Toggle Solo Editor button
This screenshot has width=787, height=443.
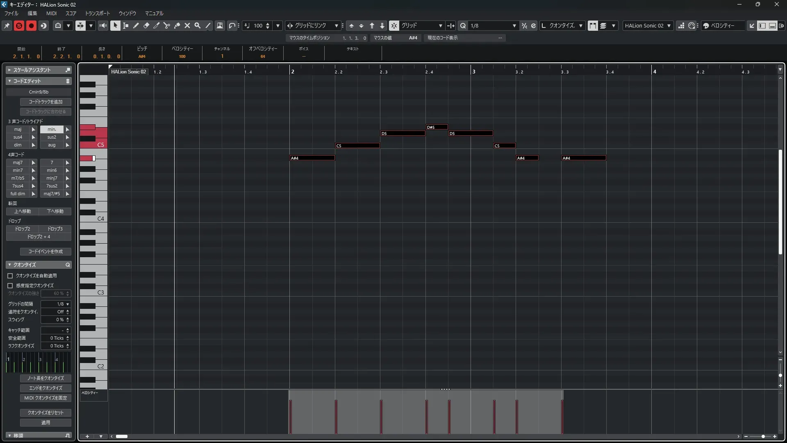click(x=19, y=25)
